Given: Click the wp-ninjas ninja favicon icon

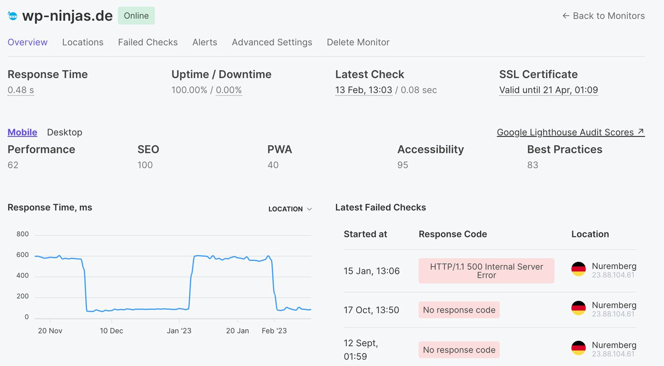Looking at the screenshot, I should tap(13, 16).
